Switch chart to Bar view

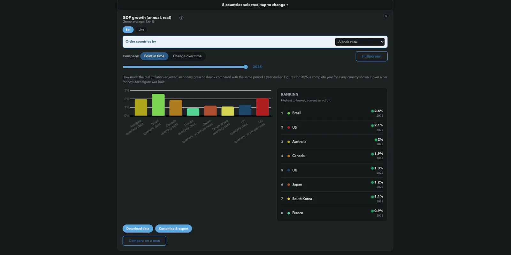(x=128, y=30)
